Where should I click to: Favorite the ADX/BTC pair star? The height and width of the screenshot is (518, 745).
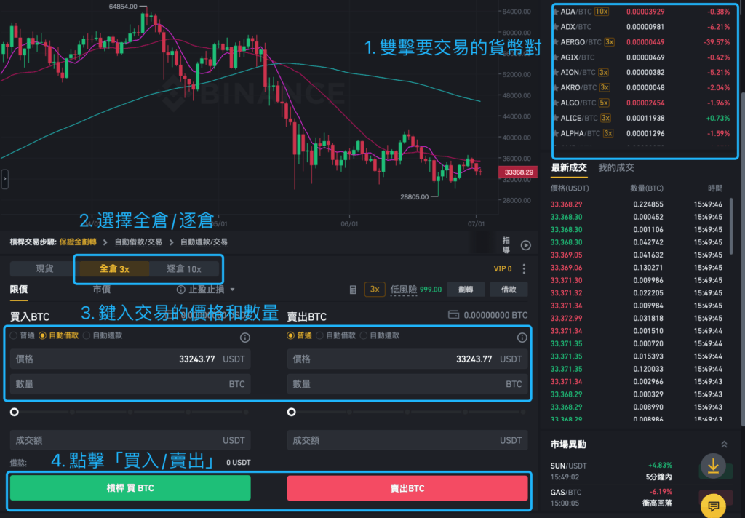tap(555, 27)
